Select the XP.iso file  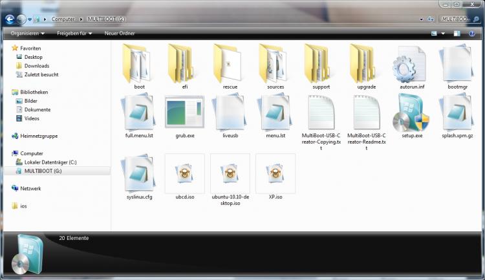point(275,173)
